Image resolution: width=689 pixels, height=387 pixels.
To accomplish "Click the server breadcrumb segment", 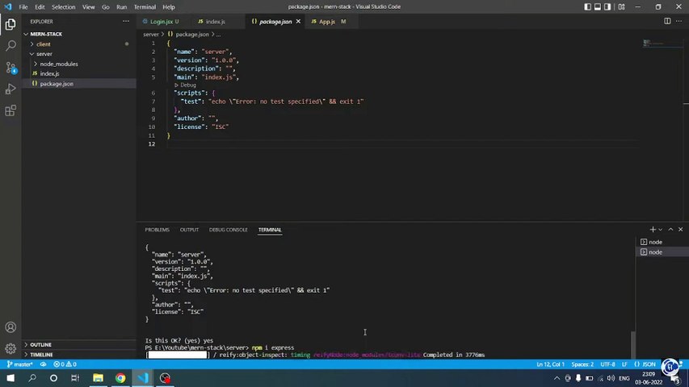I will pos(151,34).
